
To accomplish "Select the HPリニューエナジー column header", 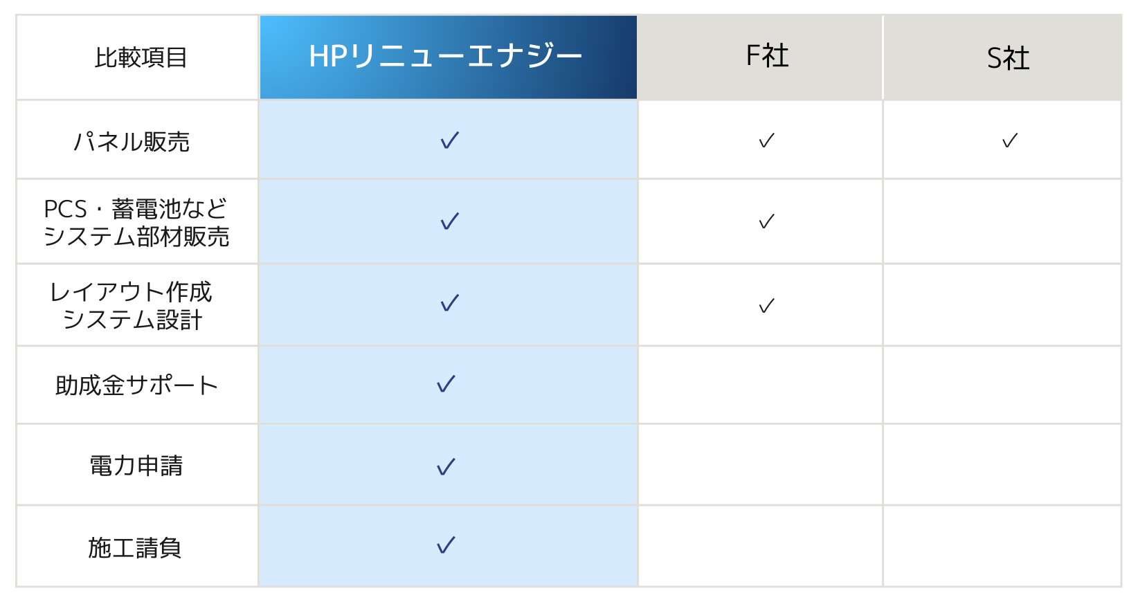I will [447, 57].
